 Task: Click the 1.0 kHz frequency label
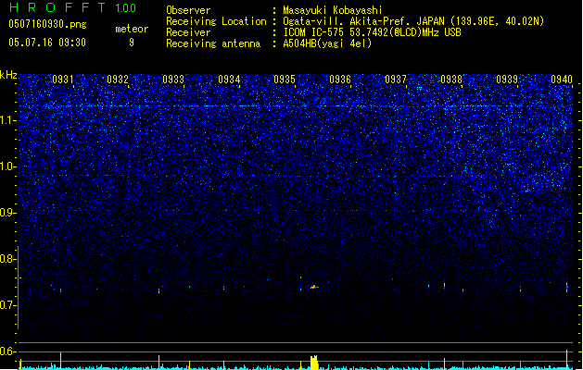7,166
